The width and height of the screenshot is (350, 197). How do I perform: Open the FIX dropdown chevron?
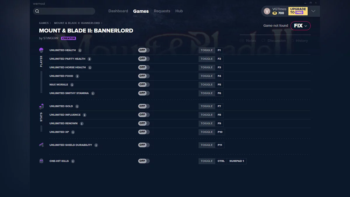[305, 26]
